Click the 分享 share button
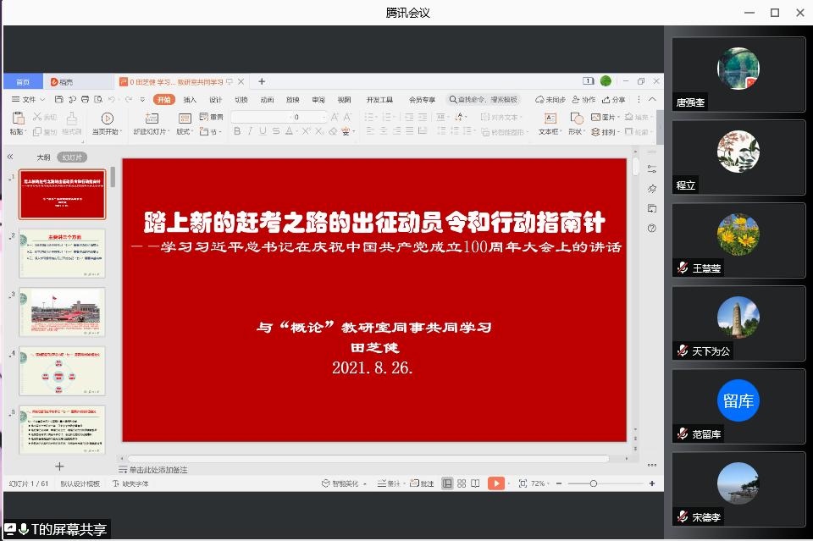The width and height of the screenshot is (813, 541). (614, 99)
